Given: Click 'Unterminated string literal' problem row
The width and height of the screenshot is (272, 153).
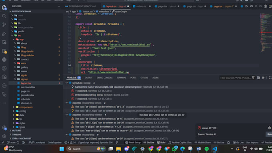Looking at the screenshot, I should coord(168,95).
